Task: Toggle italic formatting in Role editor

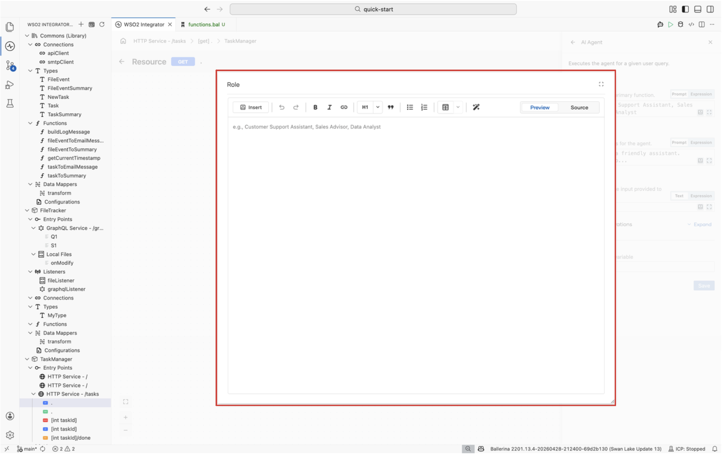Action: point(329,107)
